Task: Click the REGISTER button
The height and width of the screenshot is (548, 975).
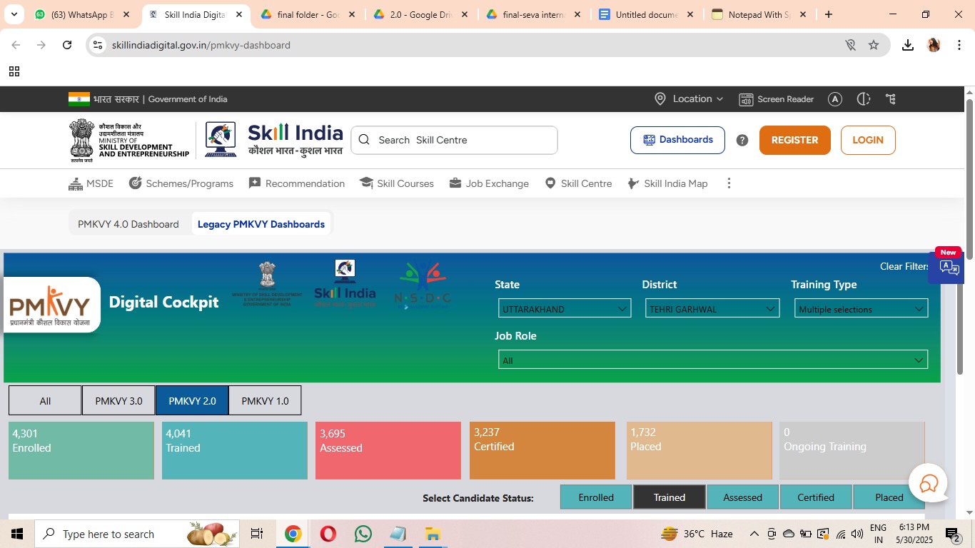Action: pyautogui.click(x=795, y=140)
